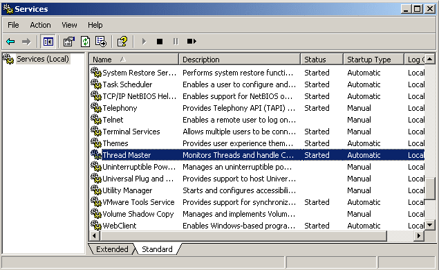Sort by the Startup Type column header
Image resolution: width=439 pixels, height=270 pixels.
click(x=374, y=60)
